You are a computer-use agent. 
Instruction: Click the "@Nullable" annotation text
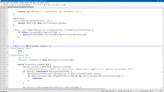[18, 18]
